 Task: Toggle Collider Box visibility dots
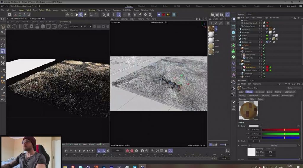[x=262, y=42]
